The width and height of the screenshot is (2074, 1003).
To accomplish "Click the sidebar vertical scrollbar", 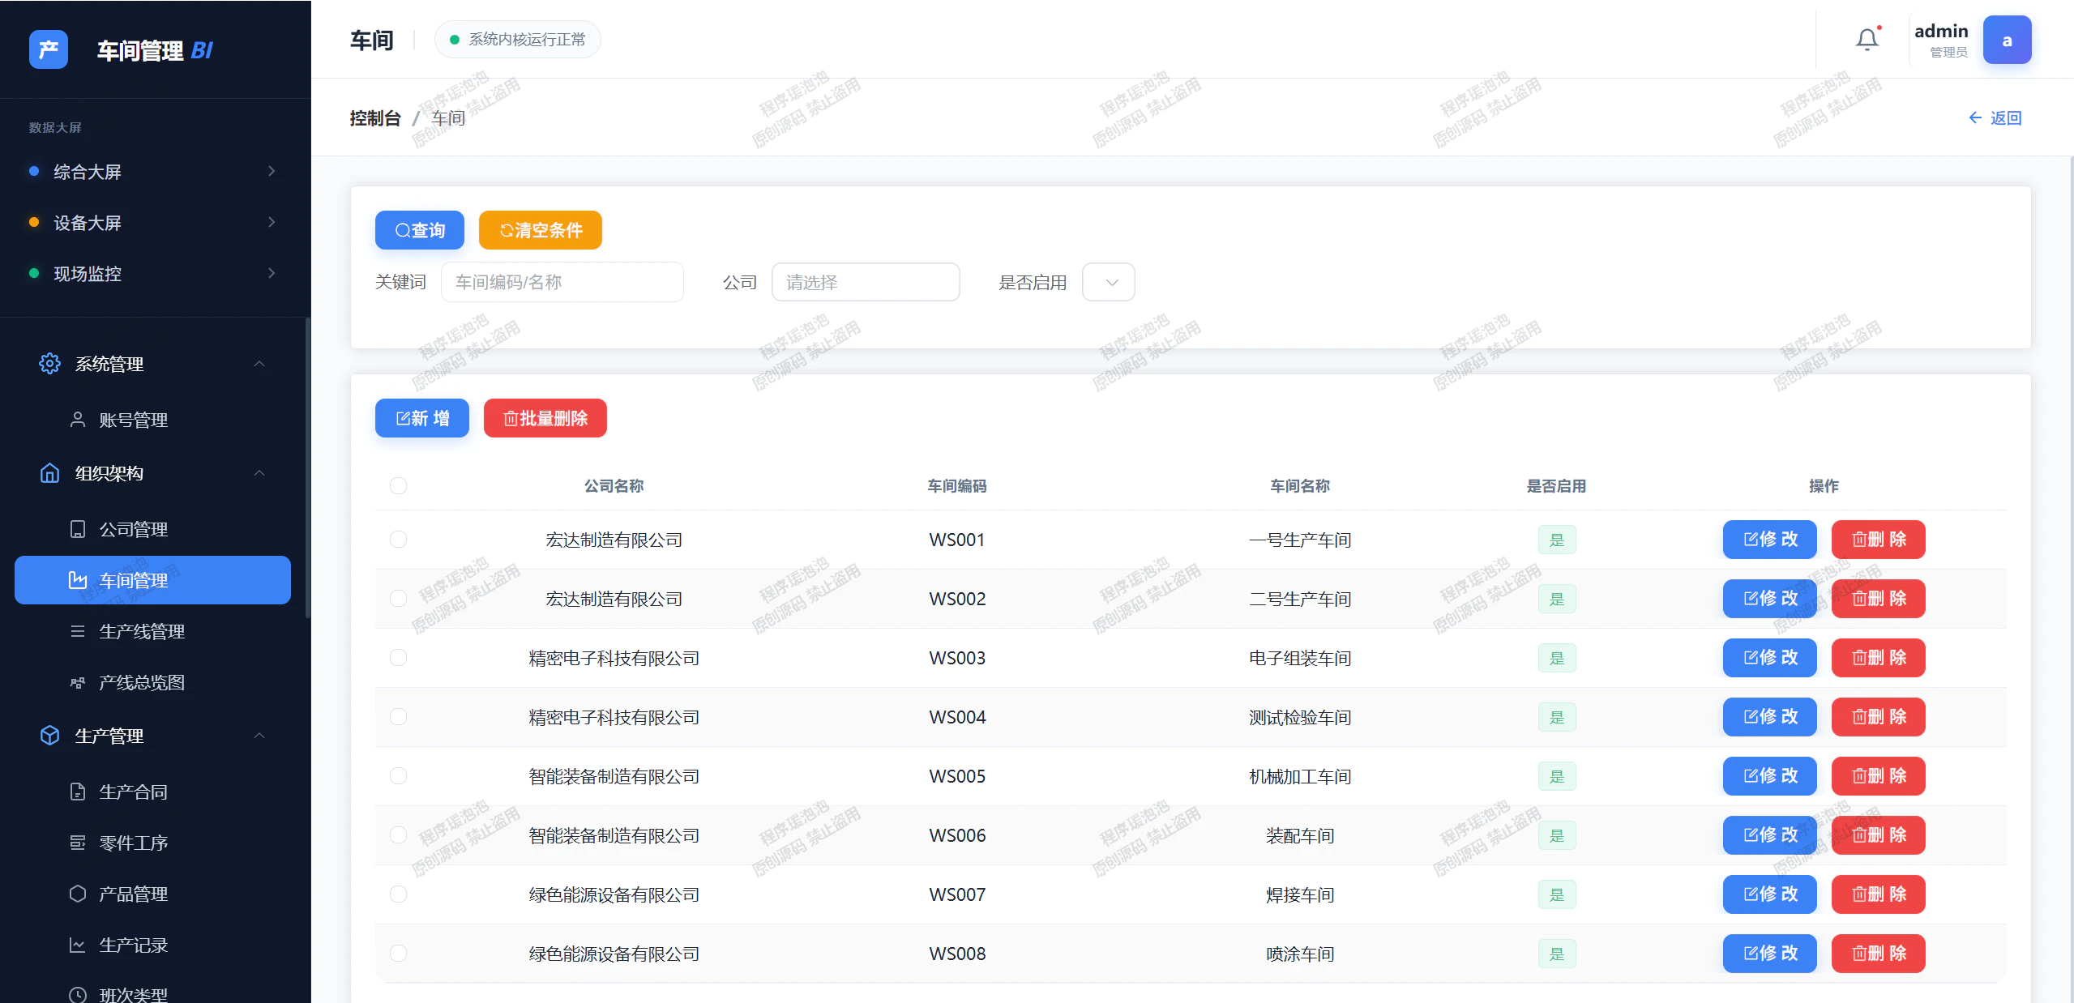I will coord(307,467).
